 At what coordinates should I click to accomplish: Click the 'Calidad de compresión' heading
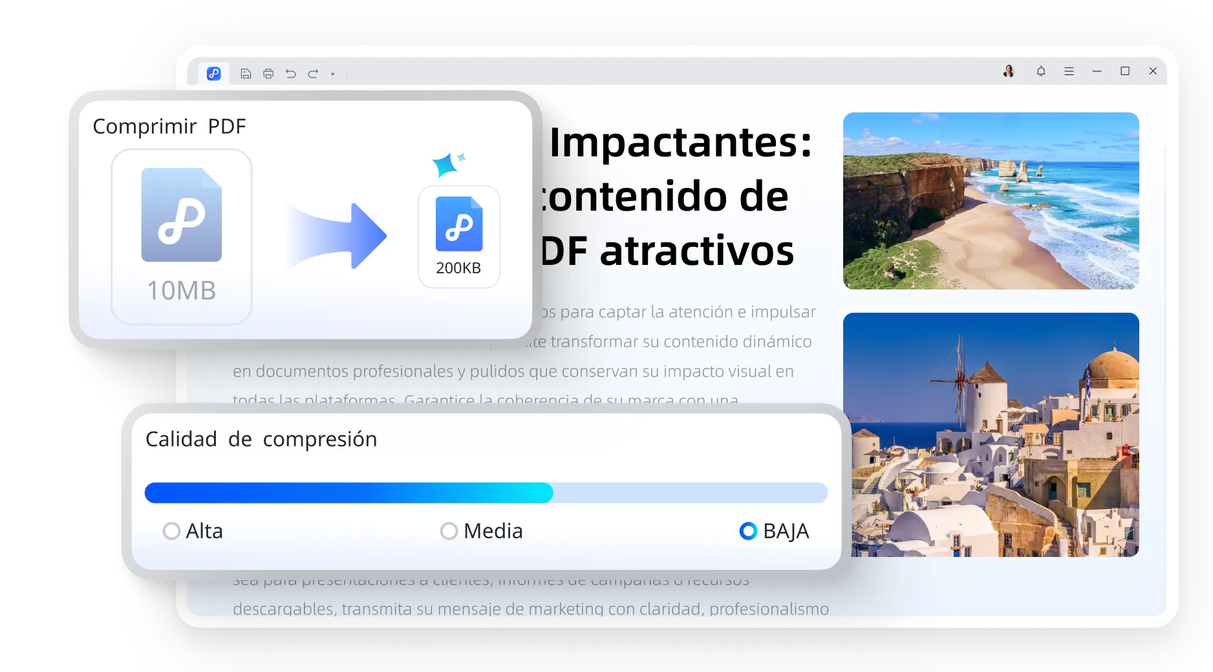point(261,439)
